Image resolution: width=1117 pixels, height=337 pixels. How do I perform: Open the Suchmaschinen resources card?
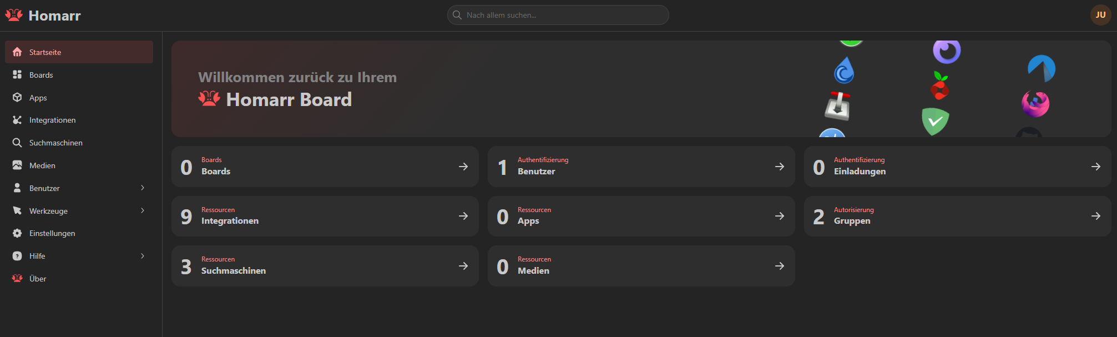point(325,266)
